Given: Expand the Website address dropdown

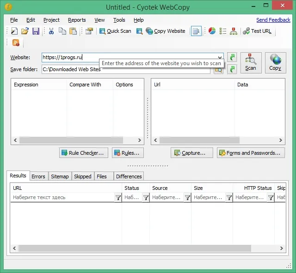Looking at the screenshot, I should pos(220,57).
